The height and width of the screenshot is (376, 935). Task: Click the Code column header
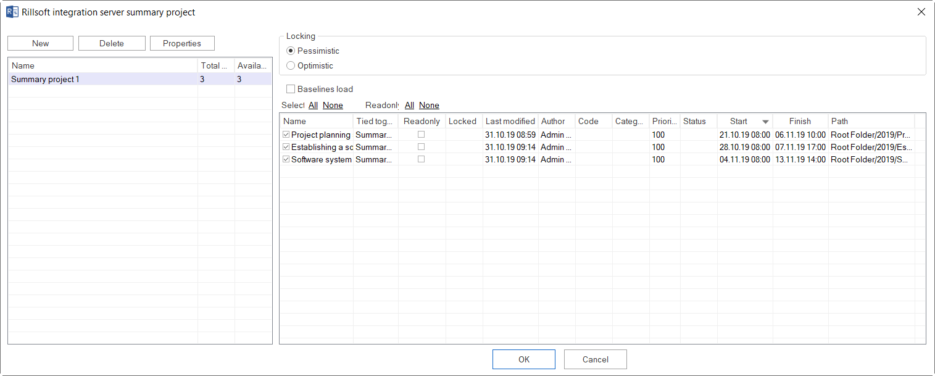tap(594, 121)
